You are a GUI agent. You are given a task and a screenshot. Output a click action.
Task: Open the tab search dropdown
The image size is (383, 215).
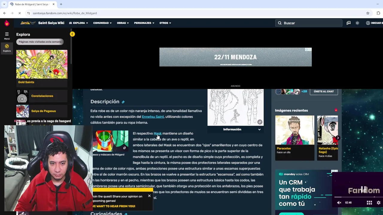click(4, 4)
